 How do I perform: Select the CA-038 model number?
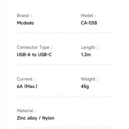coord(89,23)
